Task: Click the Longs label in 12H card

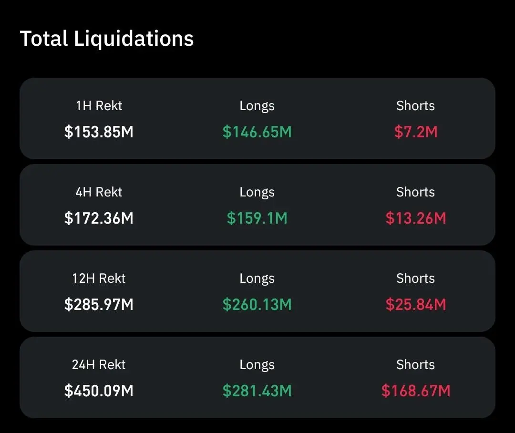Action: pos(257,278)
